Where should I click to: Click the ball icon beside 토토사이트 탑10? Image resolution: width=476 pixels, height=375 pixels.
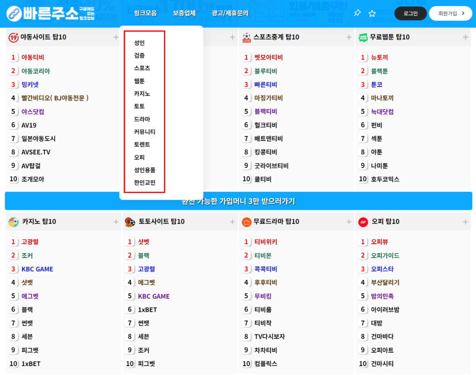point(130,222)
